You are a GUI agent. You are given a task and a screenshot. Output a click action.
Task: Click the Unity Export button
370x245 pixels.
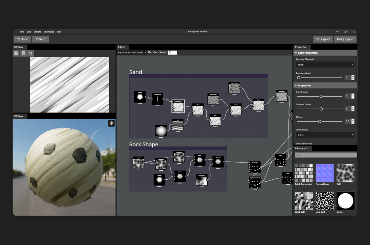[345, 39]
